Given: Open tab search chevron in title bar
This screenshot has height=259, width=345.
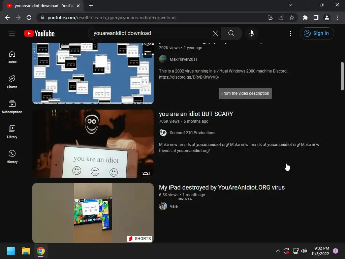Looking at the screenshot, I should [x=291, y=5].
